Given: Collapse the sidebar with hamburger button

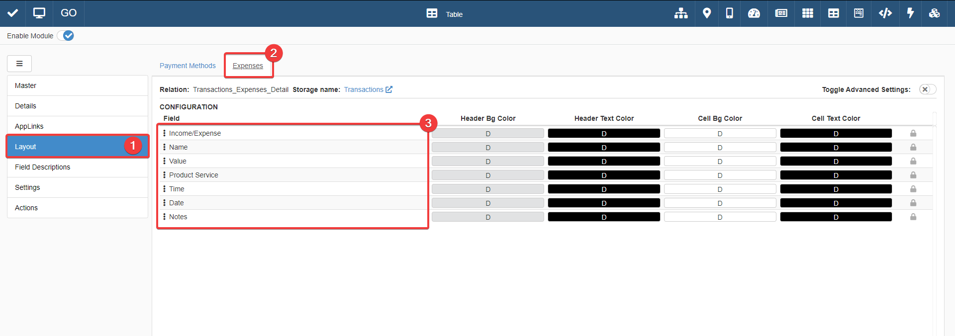Looking at the screenshot, I should (x=19, y=64).
